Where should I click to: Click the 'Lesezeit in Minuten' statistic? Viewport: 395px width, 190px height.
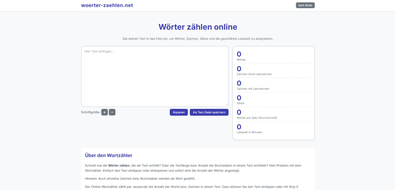click(x=249, y=132)
